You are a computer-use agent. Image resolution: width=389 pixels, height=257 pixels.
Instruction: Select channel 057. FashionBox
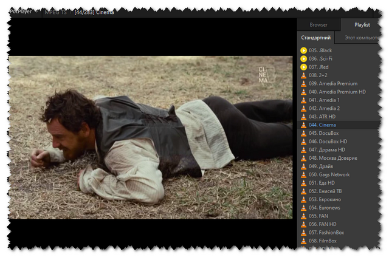pyautogui.click(x=326, y=233)
